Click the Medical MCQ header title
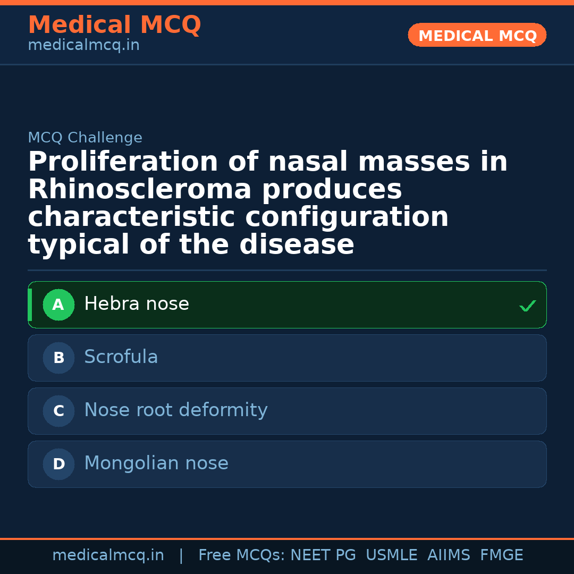 [114, 25]
